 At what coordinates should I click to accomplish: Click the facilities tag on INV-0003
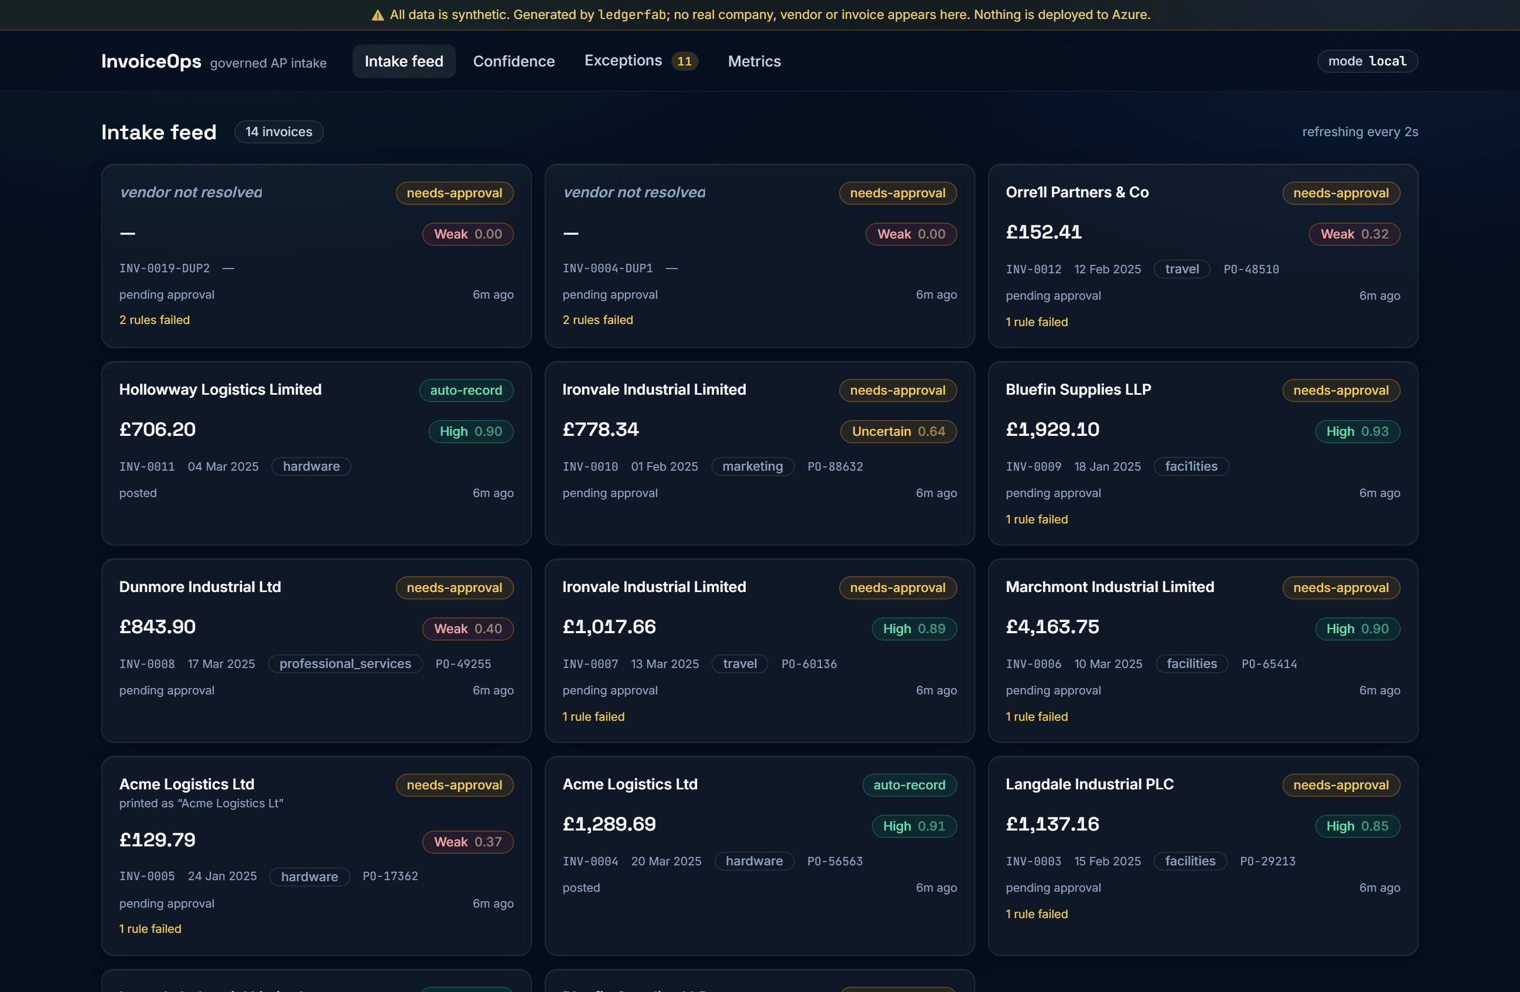pyautogui.click(x=1190, y=861)
